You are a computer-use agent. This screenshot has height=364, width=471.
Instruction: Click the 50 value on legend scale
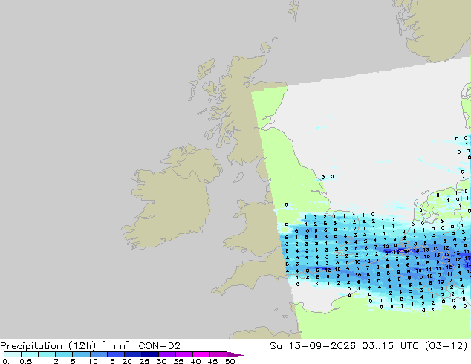(x=230, y=361)
